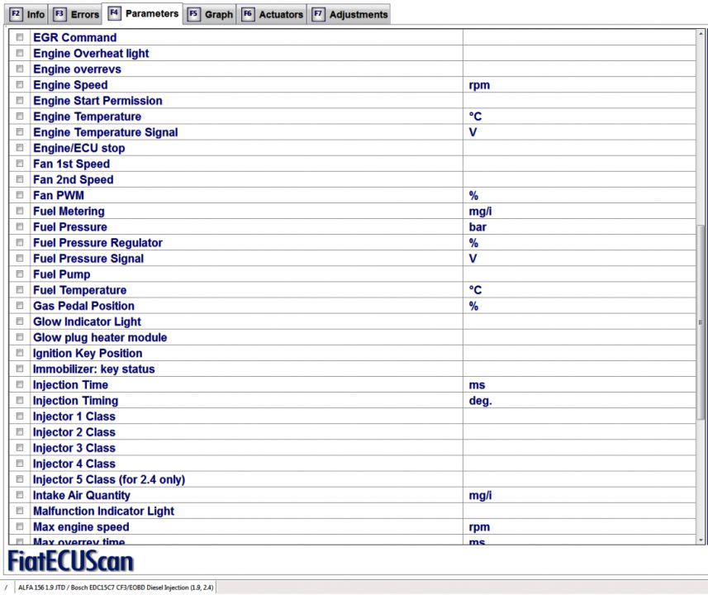Tick the Engine/ECU stop checkbox
Image resolution: width=708 pixels, height=595 pixels.
[20, 148]
